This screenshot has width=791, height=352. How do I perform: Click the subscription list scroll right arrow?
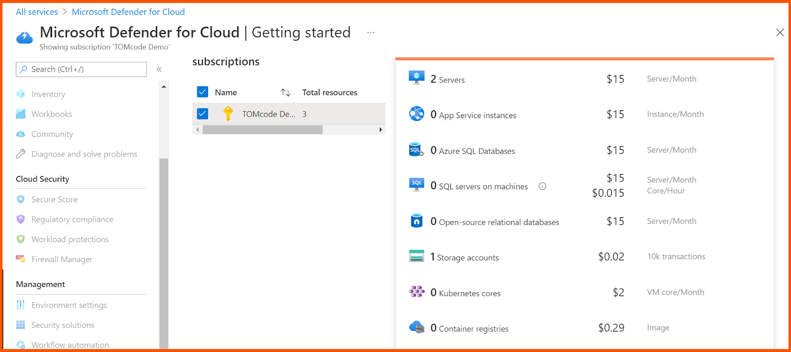pos(381,130)
